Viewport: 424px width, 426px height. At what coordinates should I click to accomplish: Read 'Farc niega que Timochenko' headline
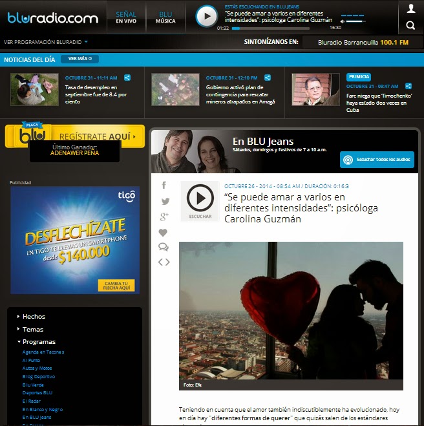[379, 103]
